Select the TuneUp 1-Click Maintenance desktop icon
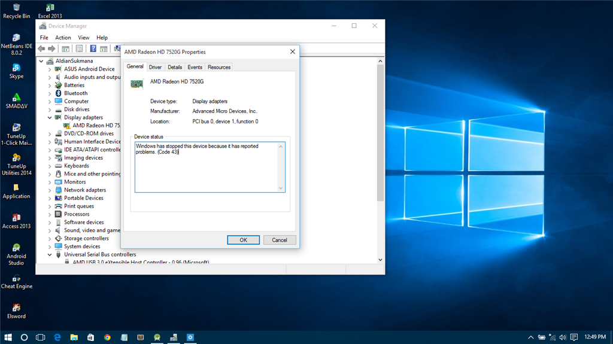Screen dimensions: 613x344 (x=16, y=134)
